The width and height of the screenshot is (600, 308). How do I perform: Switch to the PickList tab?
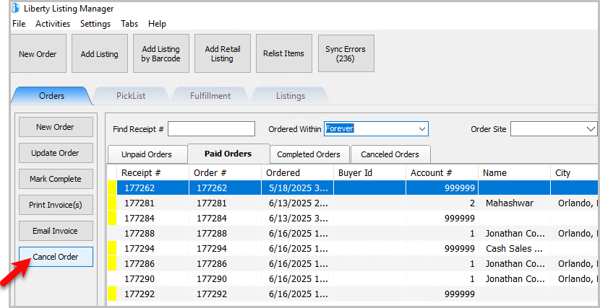pyautogui.click(x=131, y=96)
